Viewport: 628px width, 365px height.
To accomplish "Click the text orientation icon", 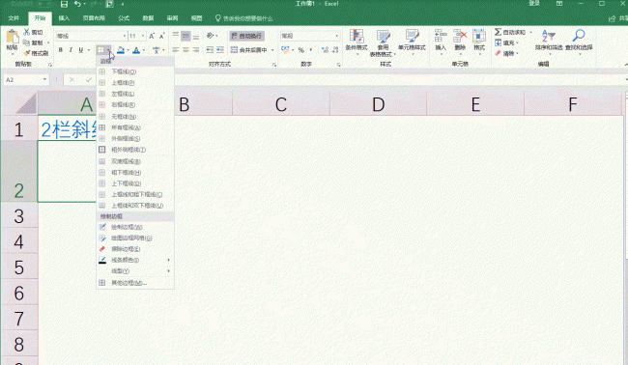I will pos(211,36).
